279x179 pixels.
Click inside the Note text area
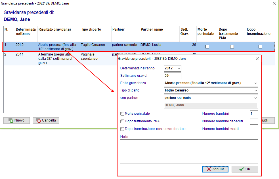(189, 151)
